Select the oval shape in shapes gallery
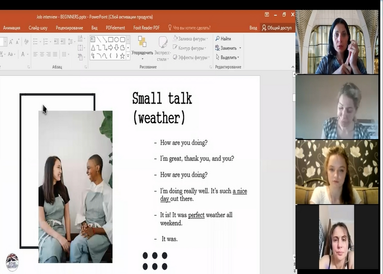383x274 pixels. tap(116, 39)
